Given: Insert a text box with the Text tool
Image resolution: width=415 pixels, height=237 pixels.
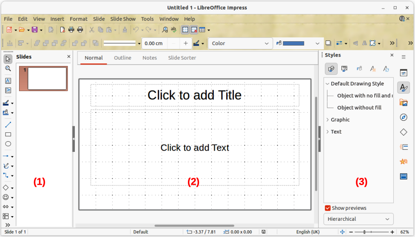Looking at the screenshot, I should click(8, 81).
